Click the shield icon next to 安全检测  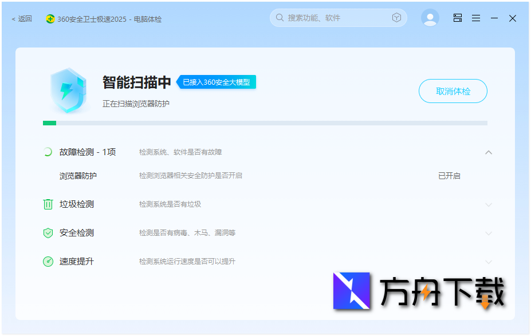point(48,233)
